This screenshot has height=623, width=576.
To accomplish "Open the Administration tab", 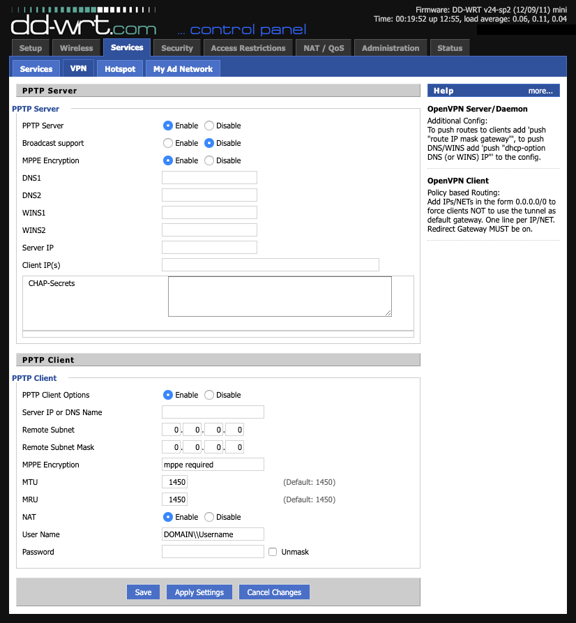I will [x=391, y=48].
